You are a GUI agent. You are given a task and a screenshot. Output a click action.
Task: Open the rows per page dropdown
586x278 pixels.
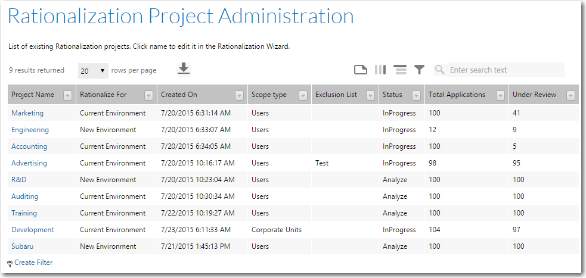[93, 70]
